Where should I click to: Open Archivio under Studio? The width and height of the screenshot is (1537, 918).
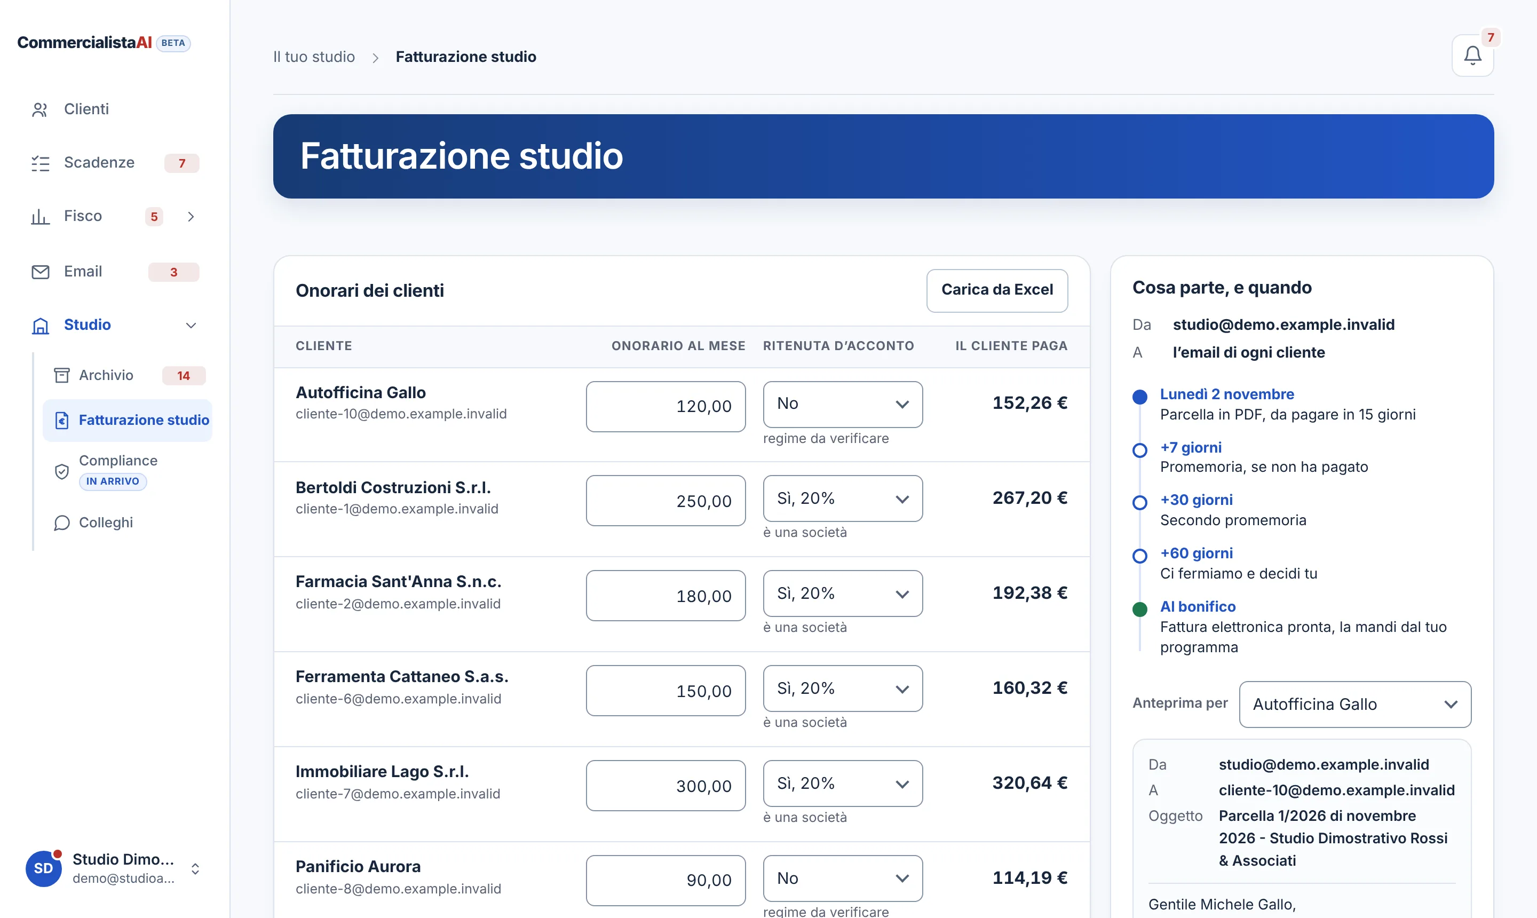tap(128, 376)
